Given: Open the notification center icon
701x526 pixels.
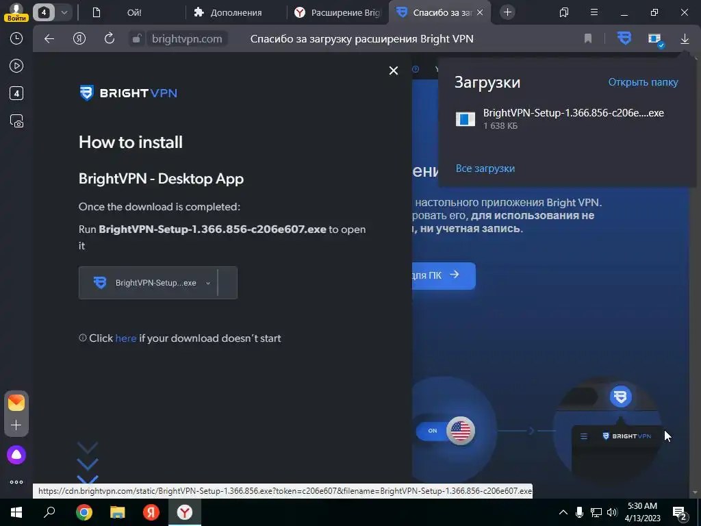Looking at the screenshot, I should pos(680,513).
